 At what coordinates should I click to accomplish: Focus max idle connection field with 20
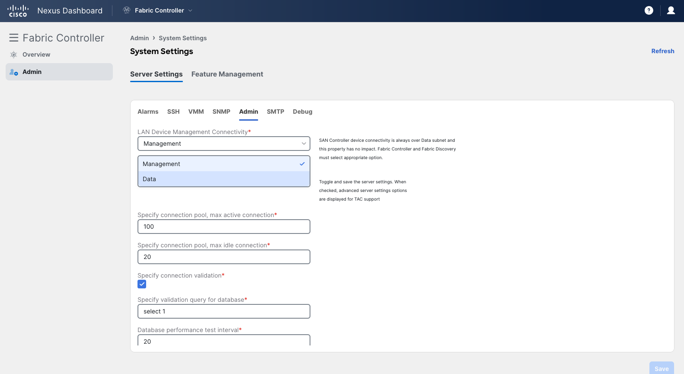tap(224, 257)
